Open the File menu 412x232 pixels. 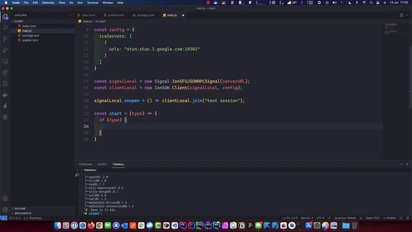(x=26, y=3)
